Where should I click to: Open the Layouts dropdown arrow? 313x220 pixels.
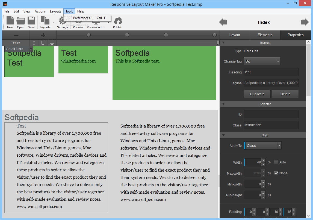tap(54, 22)
